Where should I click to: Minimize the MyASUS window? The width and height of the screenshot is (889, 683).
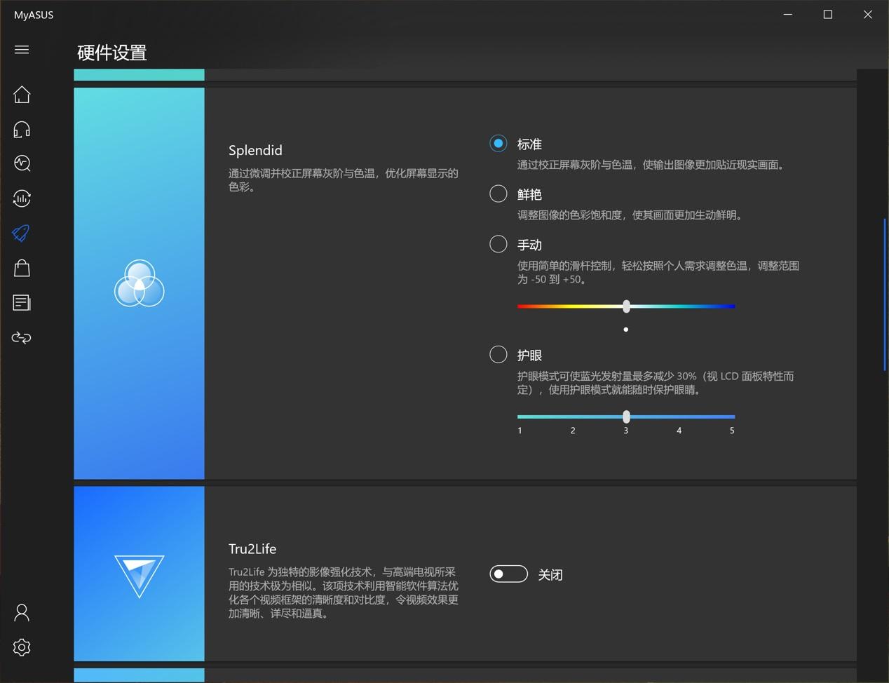click(x=788, y=14)
